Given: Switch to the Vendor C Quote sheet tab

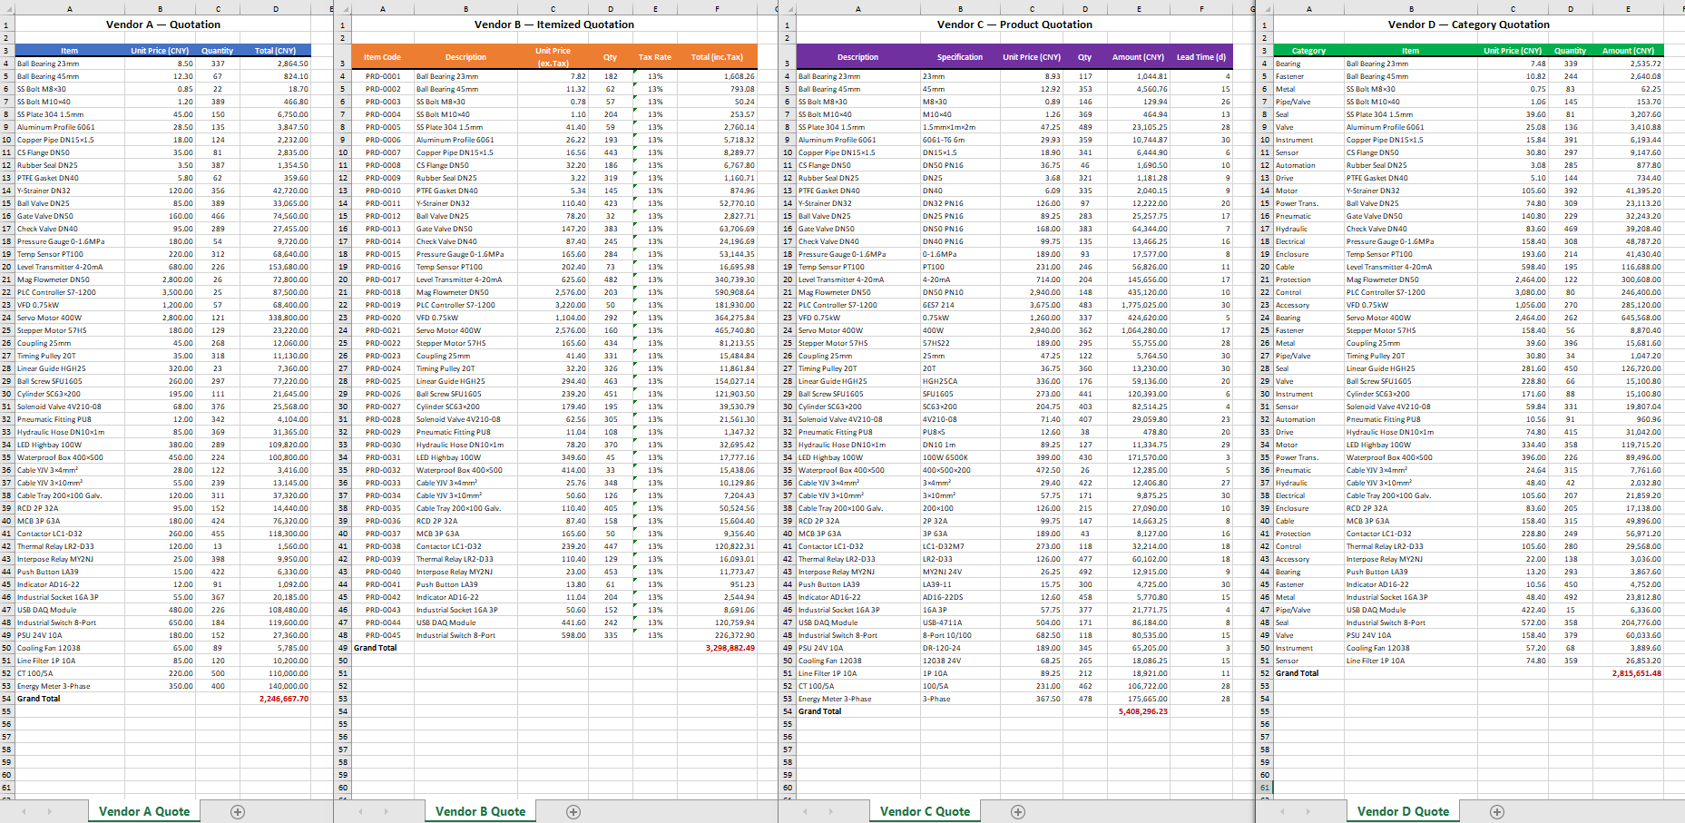Looking at the screenshot, I should (x=925, y=812).
